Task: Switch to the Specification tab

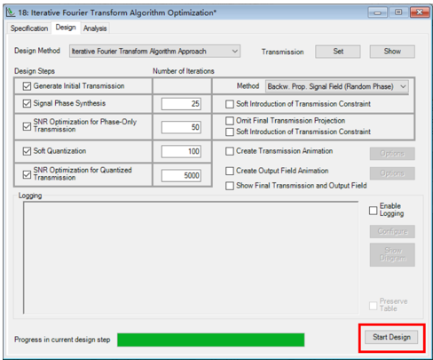Action: 29,28
